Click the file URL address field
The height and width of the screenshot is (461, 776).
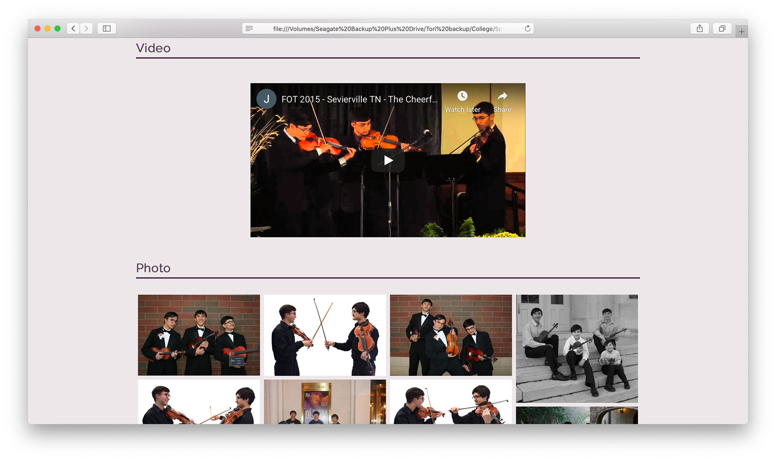[388, 28]
